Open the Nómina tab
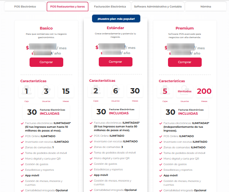This screenshot has height=192, width=229. [206, 7]
